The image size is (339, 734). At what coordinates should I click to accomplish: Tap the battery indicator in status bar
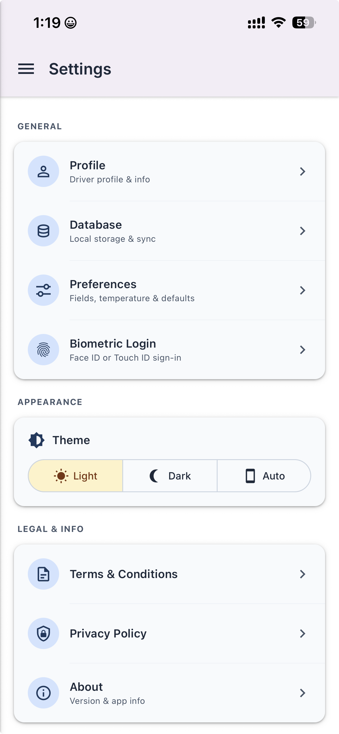point(304,23)
